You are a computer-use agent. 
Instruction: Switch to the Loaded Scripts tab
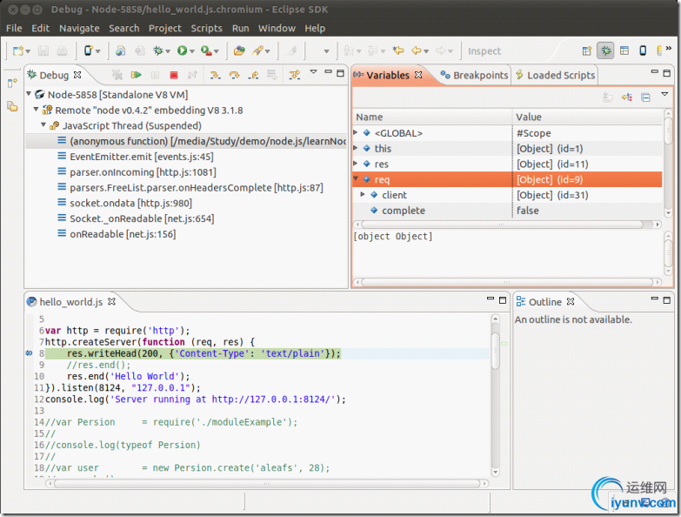[x=555, y=75]
